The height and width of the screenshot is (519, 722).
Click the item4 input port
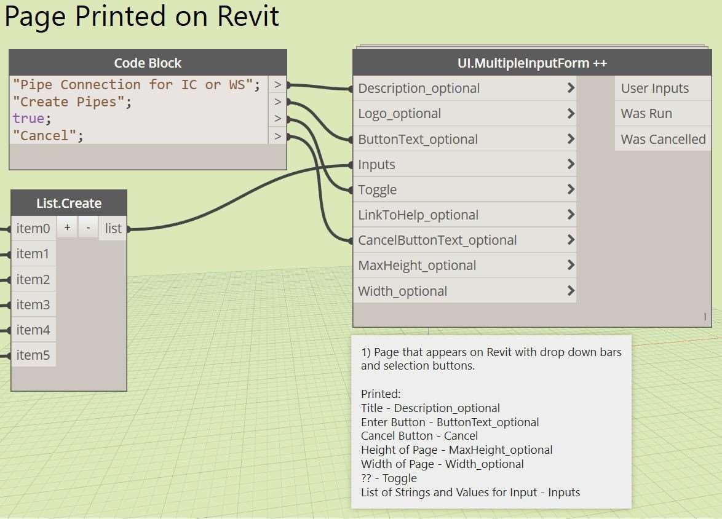point(33,330)
